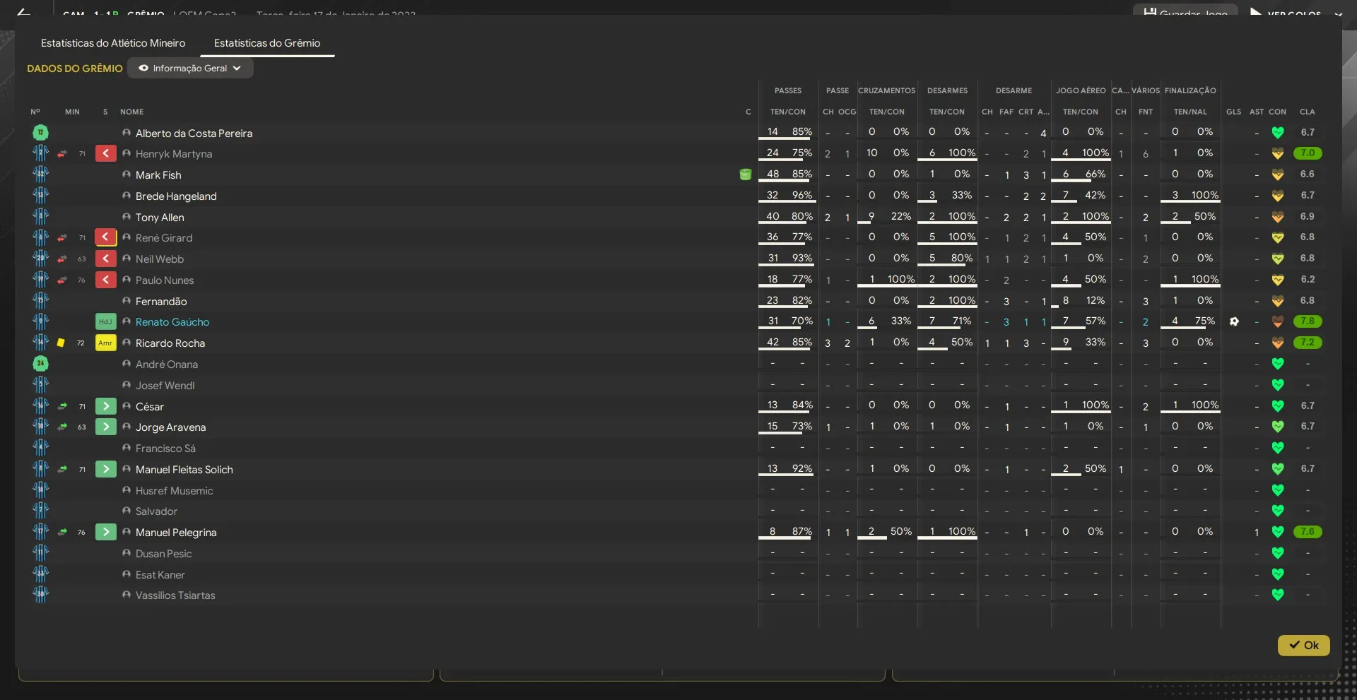
Task: Select player name Fernandão
Action: [161, 302]
